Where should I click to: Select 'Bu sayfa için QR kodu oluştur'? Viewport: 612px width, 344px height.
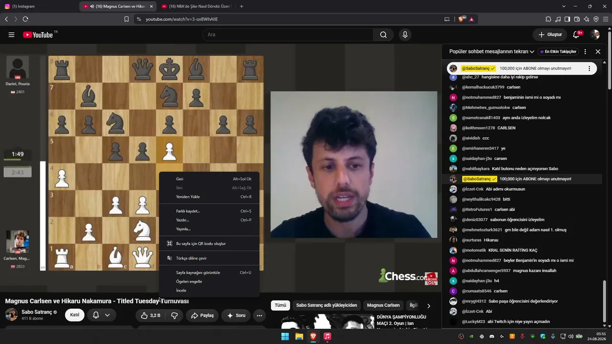pyautogui.click(x=209, y=244)
